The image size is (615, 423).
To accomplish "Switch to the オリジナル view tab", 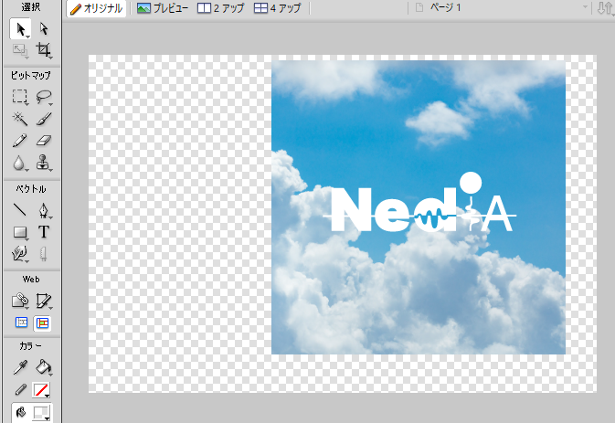I will 97,8.
